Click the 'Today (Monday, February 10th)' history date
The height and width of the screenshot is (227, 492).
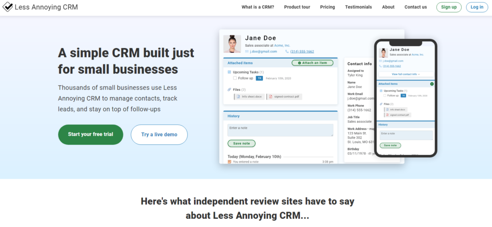tap(255, 157)
